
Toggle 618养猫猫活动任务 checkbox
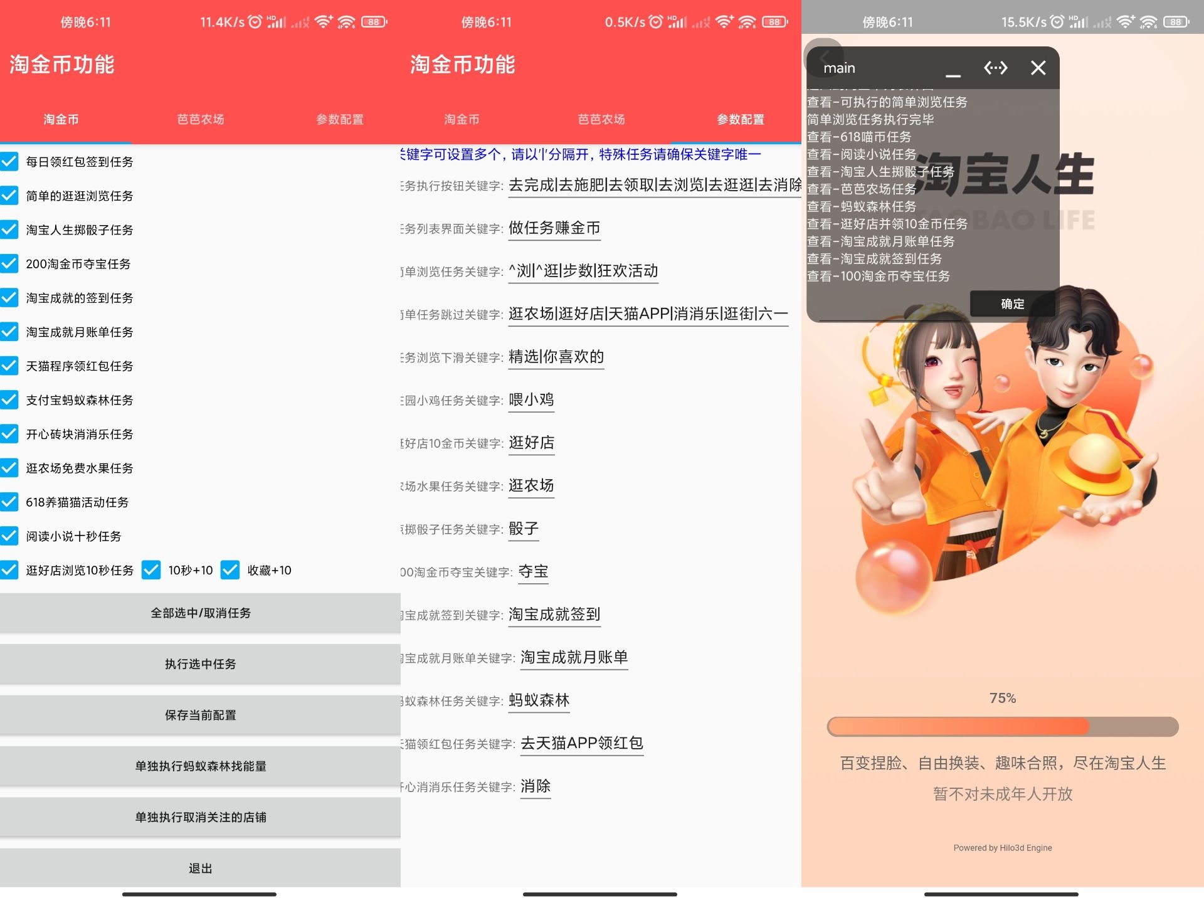point(9,502)
